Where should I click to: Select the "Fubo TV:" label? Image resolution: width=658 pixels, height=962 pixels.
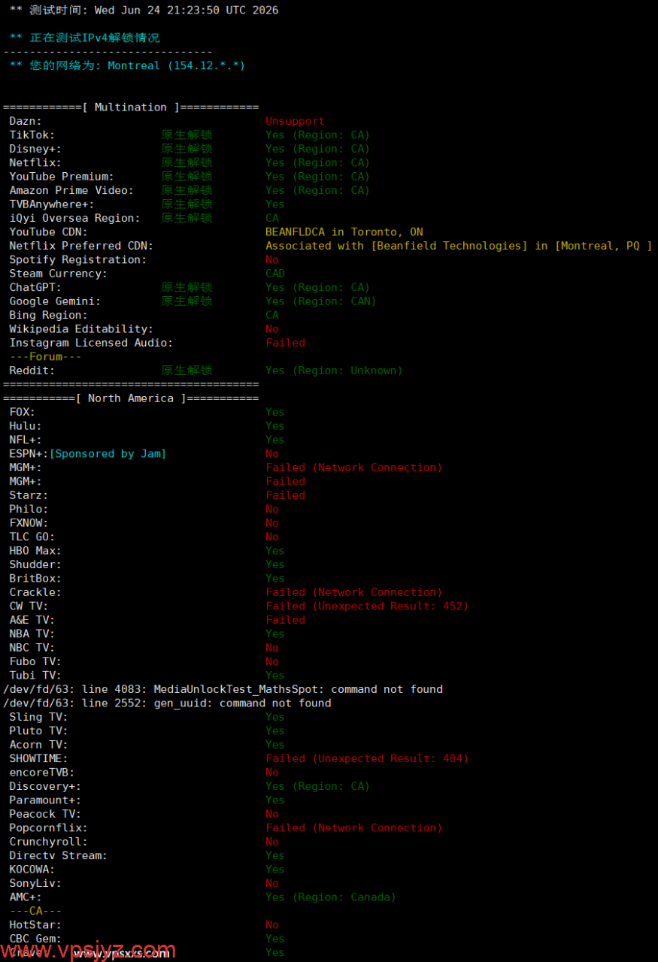tap(35, 662)
